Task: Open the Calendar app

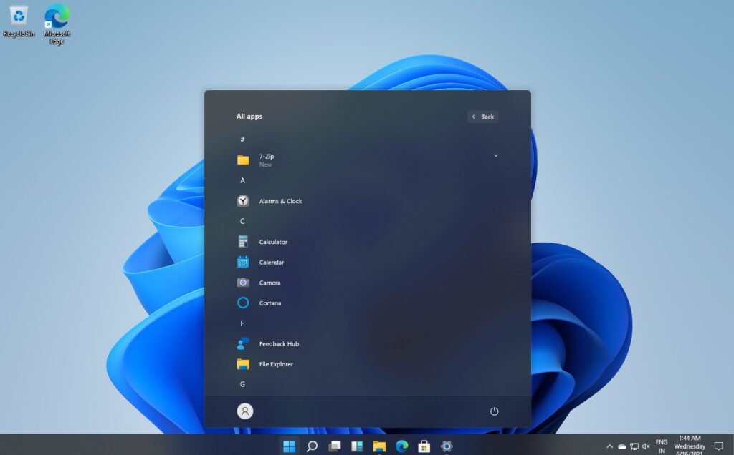Action: [x=272, y=262]
